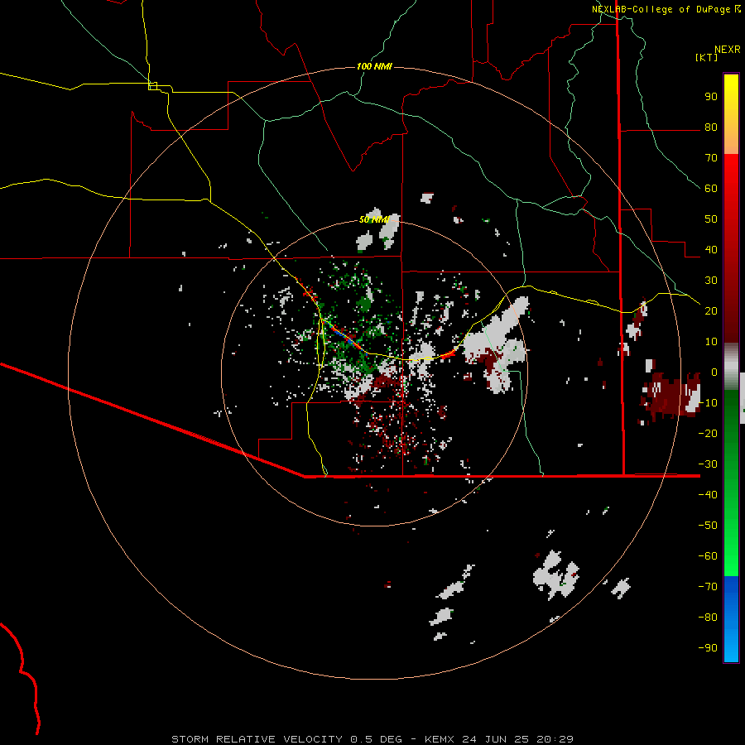Click the 50 value on velocity scale
Image resolution: width=745 pixels, height=745 pixels.
(711, 219)
